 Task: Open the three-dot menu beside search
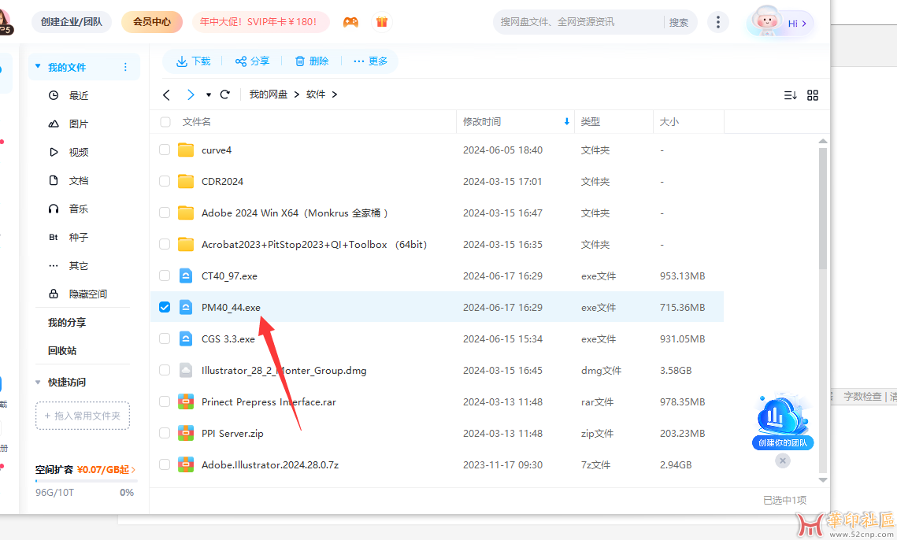(x=718, y=22)
